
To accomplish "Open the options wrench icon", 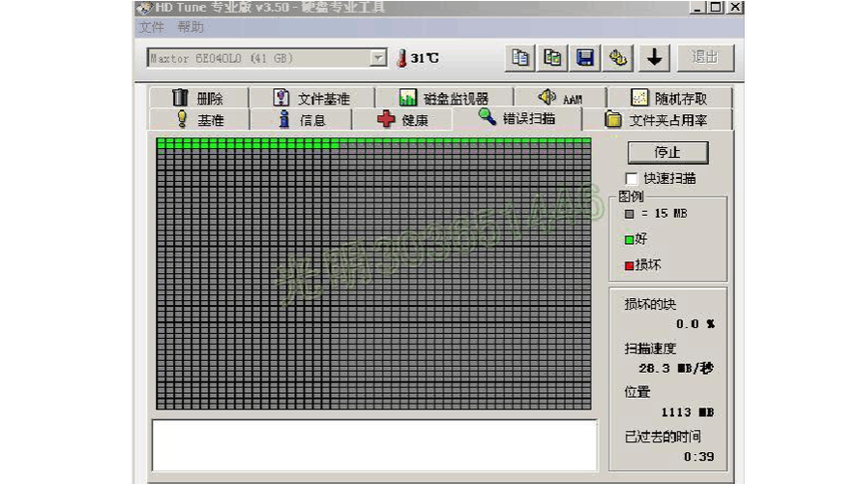I will coord(617,57).
